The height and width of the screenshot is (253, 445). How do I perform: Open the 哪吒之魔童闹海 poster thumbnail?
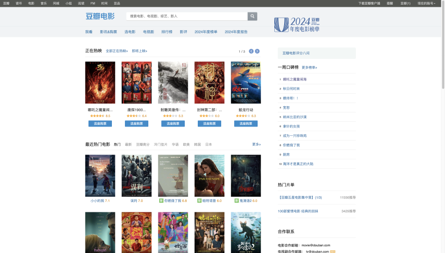coord(100,83)
